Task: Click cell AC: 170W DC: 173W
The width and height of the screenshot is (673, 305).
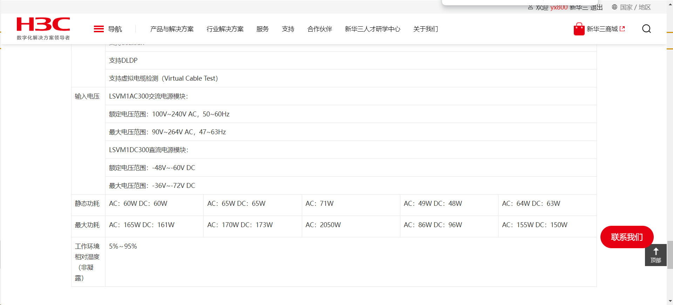Action: (253, 226)
